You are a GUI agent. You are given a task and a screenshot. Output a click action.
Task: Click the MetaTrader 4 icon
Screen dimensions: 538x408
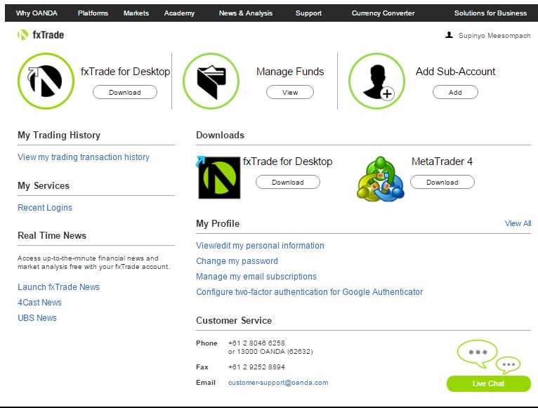click(380, 178)
